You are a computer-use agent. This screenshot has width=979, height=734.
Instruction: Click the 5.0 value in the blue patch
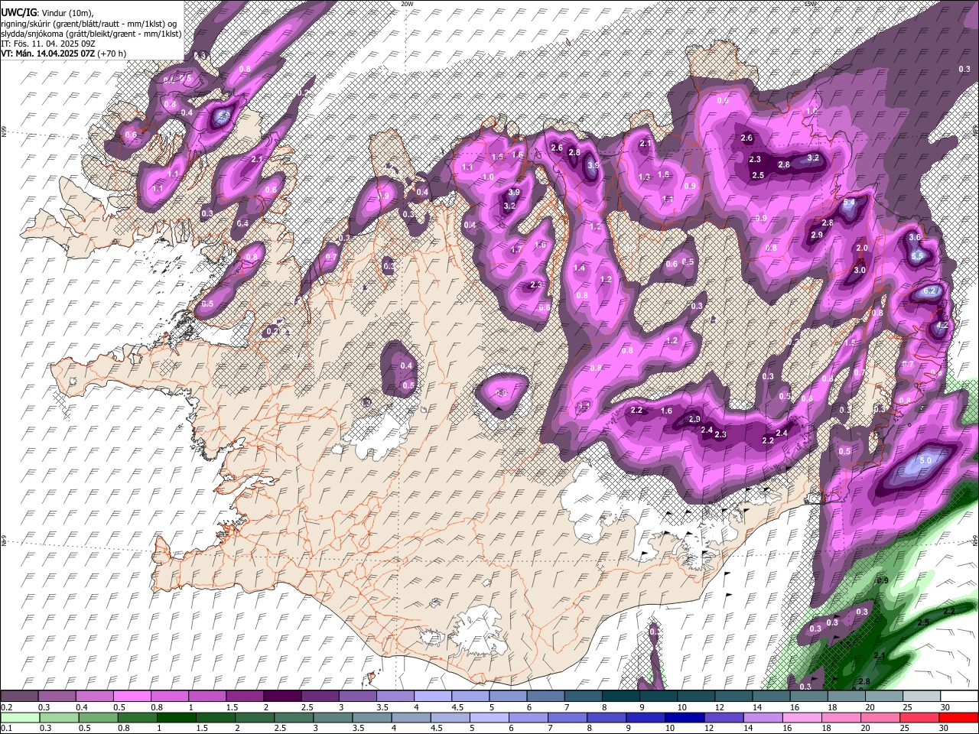pos(925,461)
